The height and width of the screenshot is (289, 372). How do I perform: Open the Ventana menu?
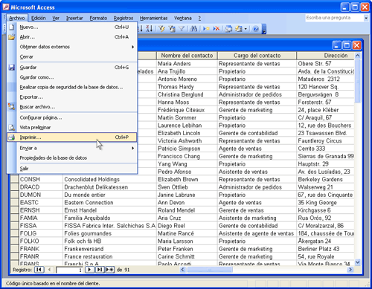[x=183, y=18]
